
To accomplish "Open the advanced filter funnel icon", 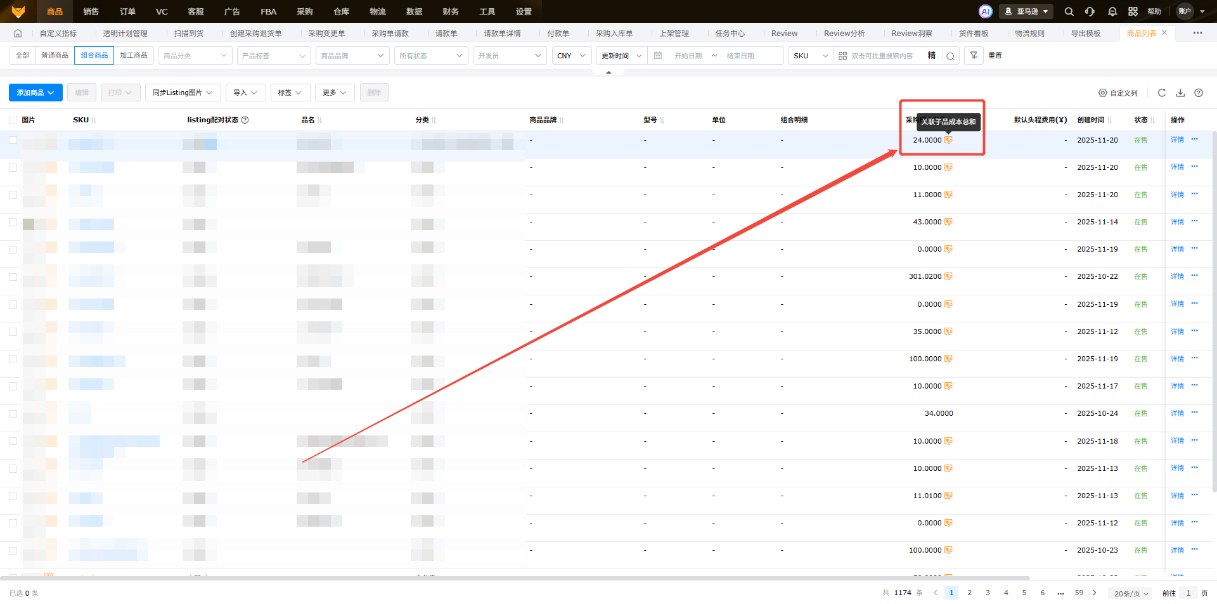I will [x=974, y=56].
